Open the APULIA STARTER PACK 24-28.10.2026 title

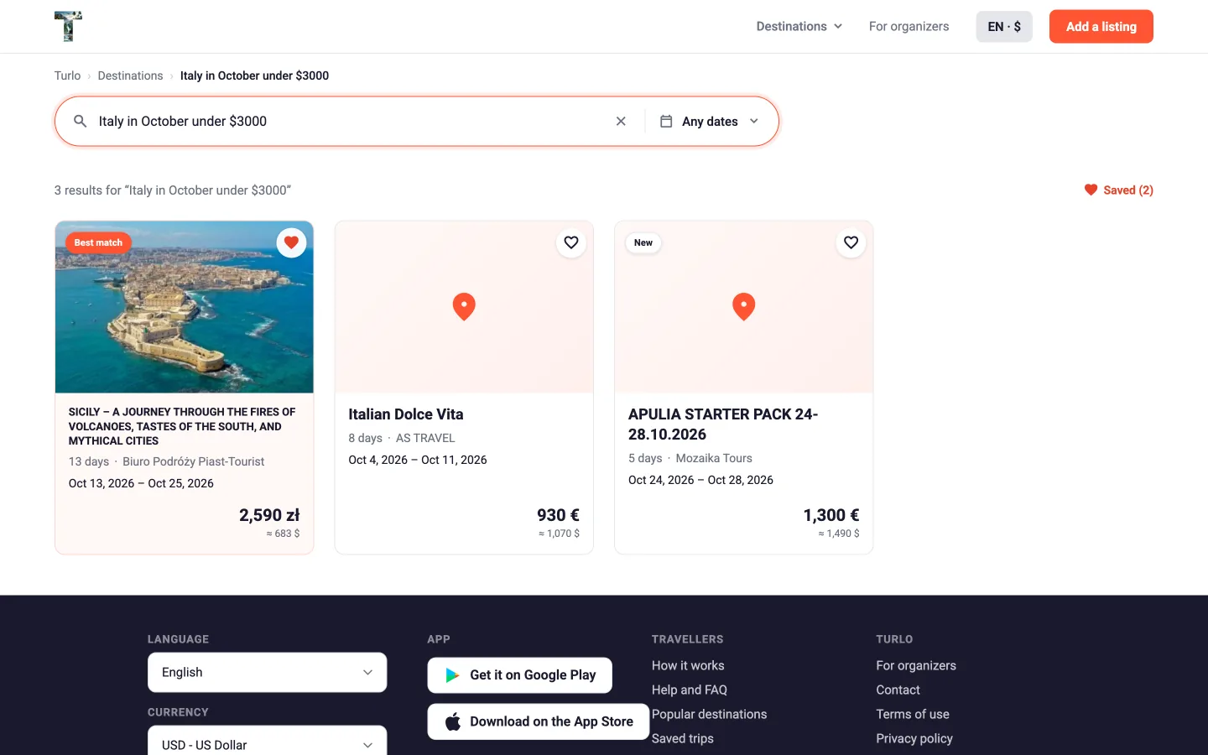click(x=723, y=424)
